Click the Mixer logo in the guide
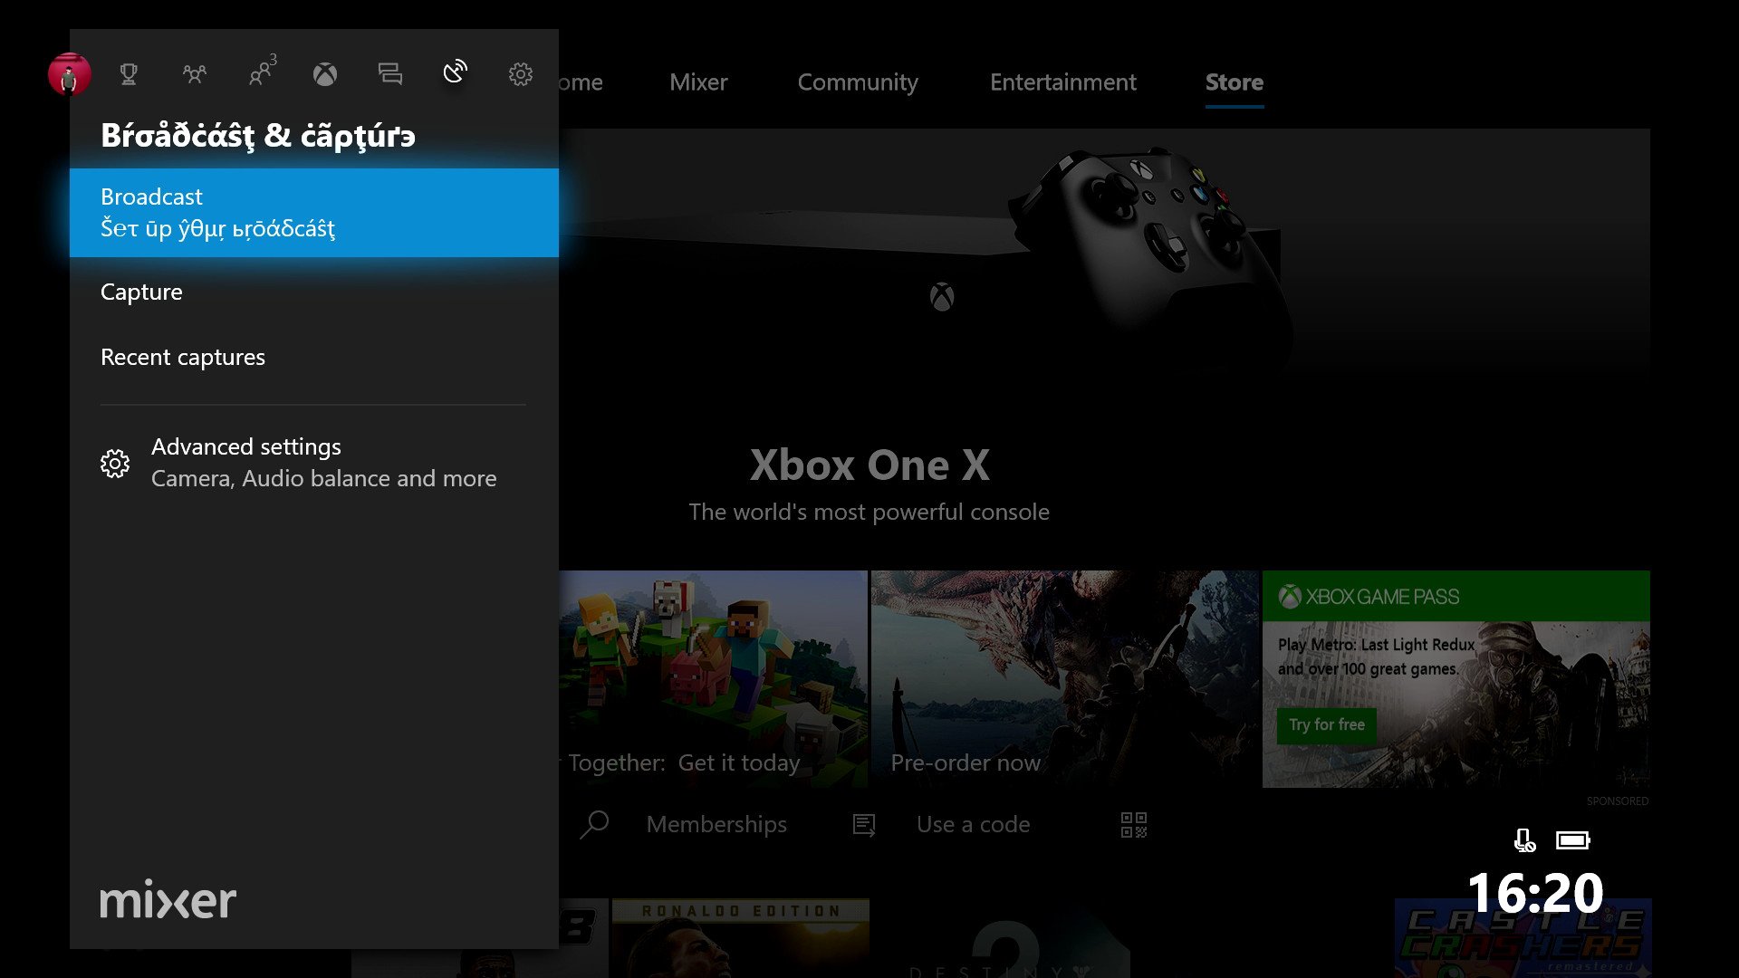Viewport: 1739px width, 978px height. 168,899
